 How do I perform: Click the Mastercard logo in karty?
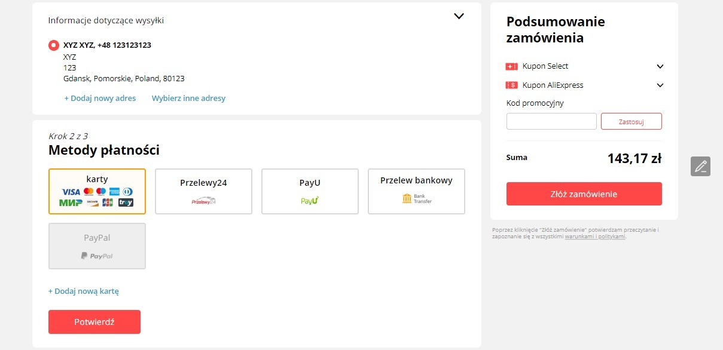89,192
